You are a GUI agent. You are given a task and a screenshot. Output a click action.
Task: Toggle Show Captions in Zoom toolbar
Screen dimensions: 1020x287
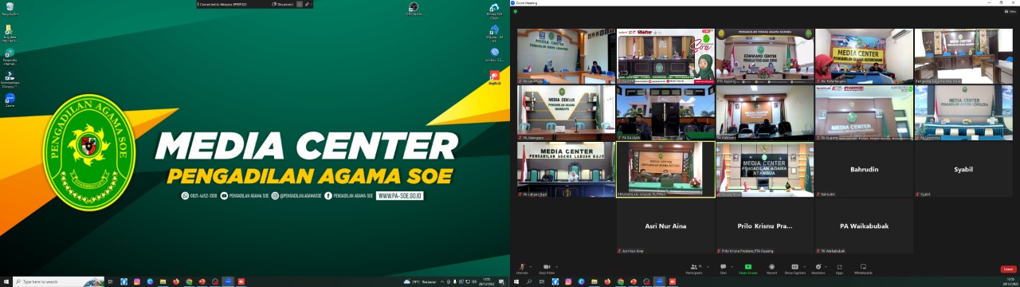(794, 268)
